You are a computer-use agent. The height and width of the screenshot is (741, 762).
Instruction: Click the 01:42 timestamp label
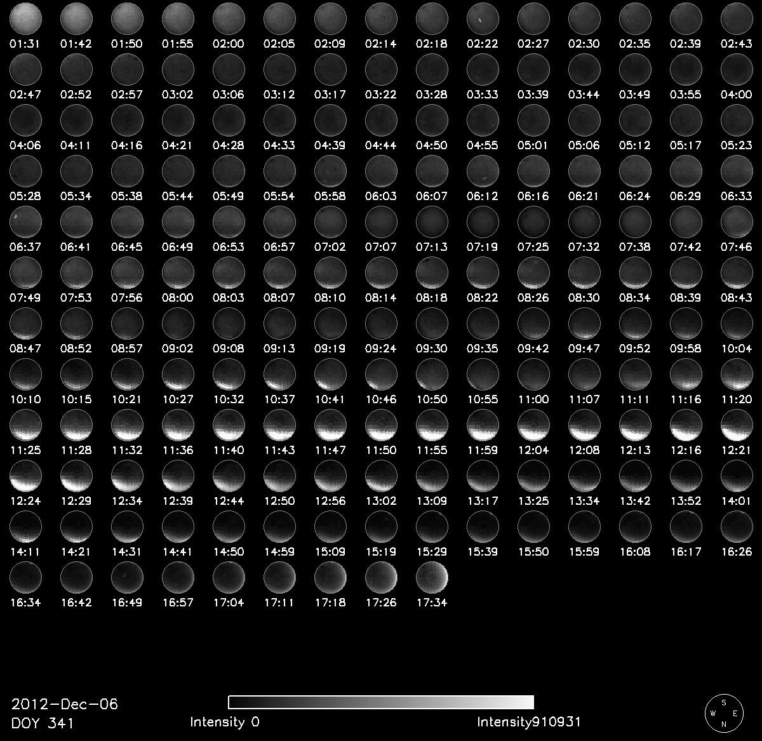click(76, 44)
